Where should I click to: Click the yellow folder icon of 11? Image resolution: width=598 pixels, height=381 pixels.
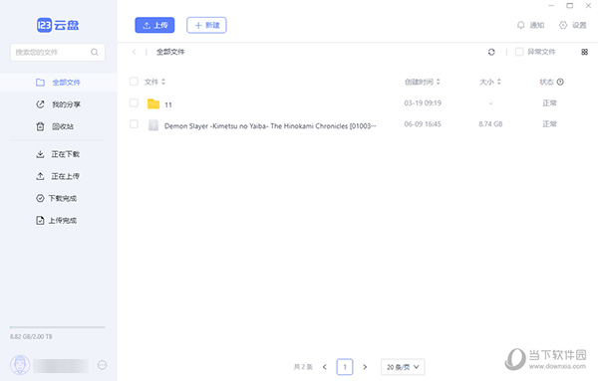click(153, 103)
